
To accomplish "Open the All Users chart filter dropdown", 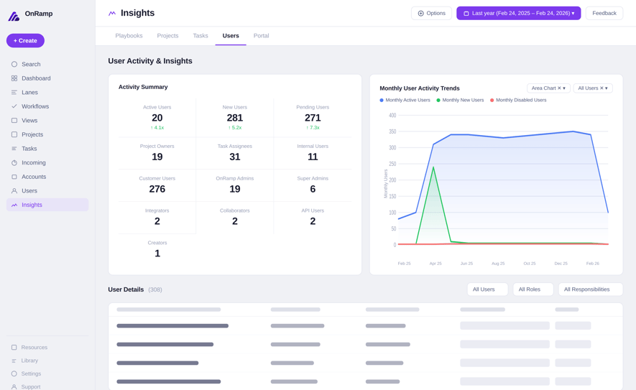I will 593,88.
